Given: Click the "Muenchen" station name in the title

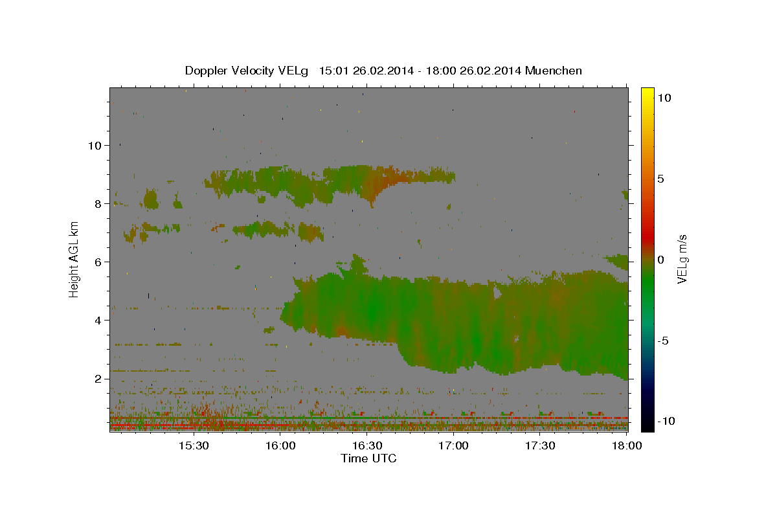Looking at the screenshot, I should 554,71.
